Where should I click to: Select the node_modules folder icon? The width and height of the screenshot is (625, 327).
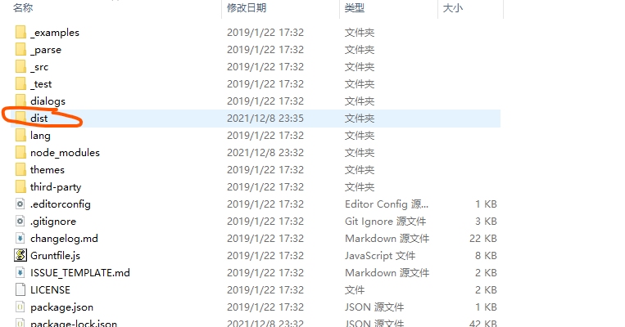pyautogui.click(x=20, y=152)
